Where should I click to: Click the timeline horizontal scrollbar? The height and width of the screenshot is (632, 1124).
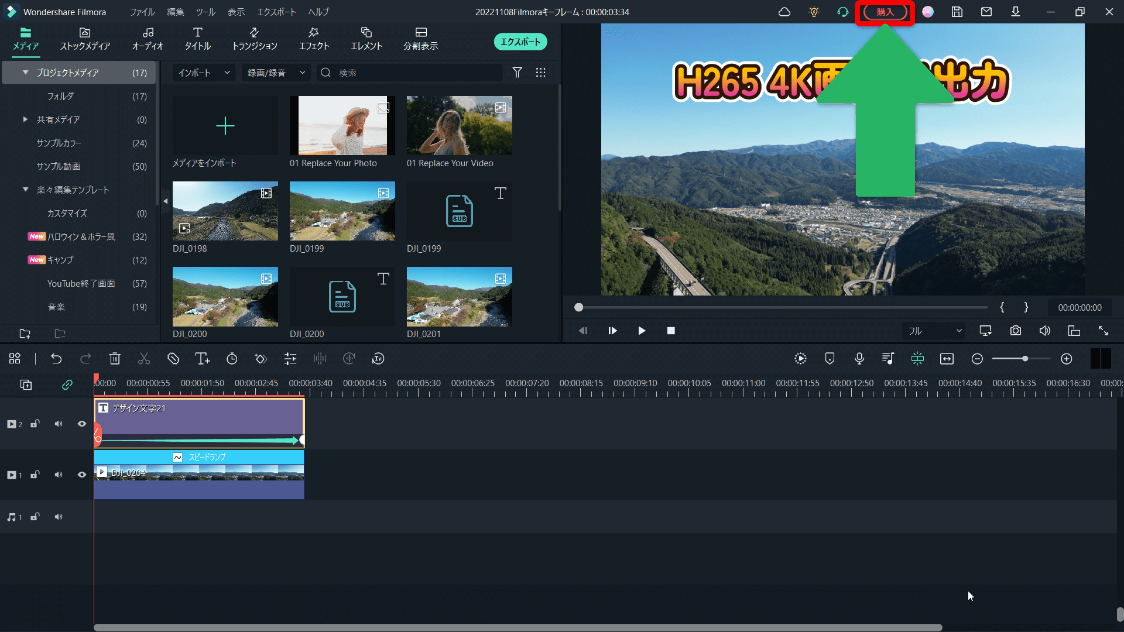click(x=518, y=627)
